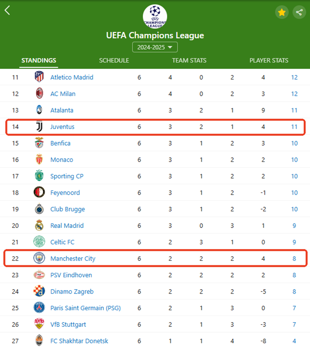Click Celtic FC's points value 9
Image resolution: width=310 pixels, height=348 pixels.
pos(294,242)
